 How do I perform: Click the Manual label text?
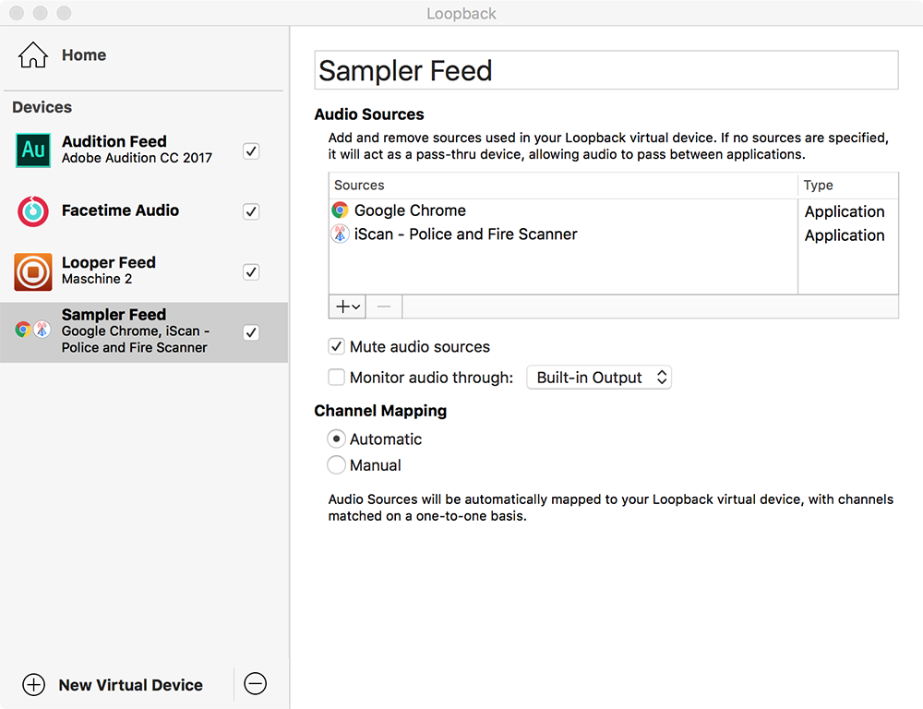[375, 465]
